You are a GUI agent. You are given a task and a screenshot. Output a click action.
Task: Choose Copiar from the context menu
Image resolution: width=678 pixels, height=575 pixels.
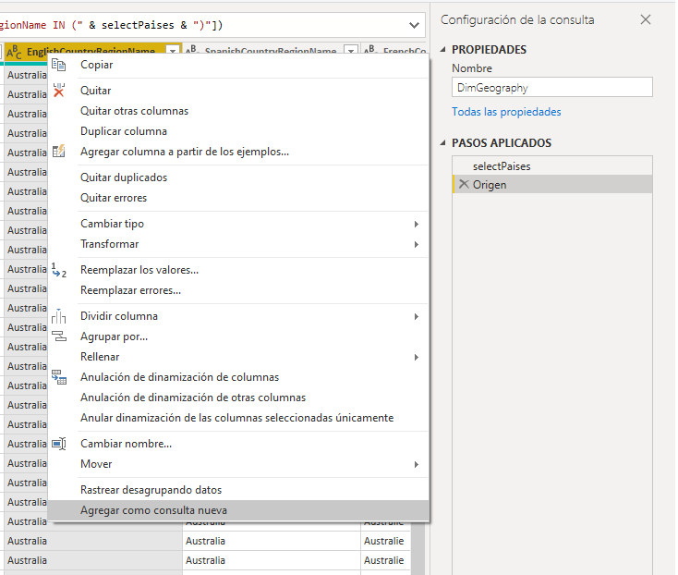coord(238,65)
